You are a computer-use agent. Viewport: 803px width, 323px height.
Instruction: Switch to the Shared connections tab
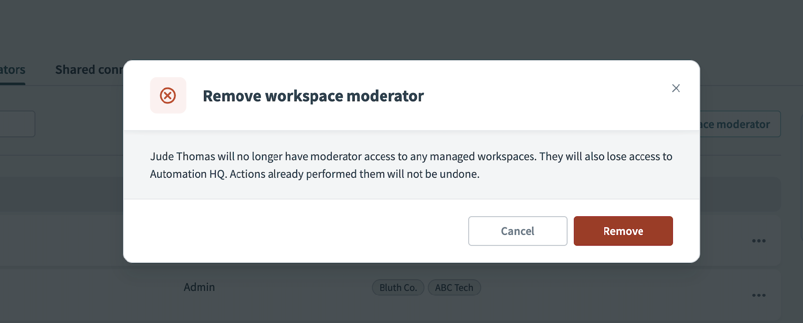tap(89, 69)
